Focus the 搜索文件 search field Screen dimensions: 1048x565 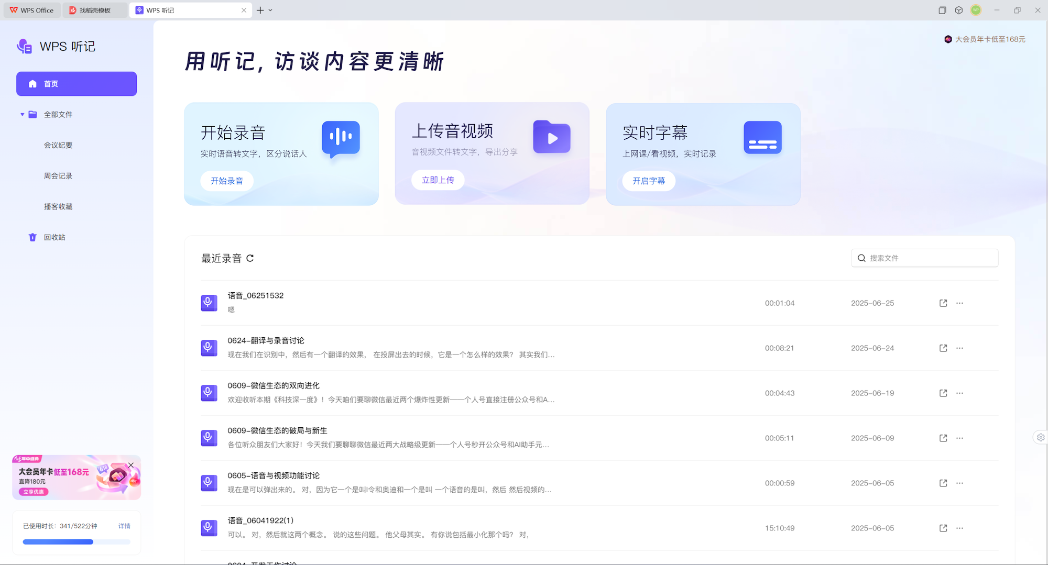[x=924, y=258]
